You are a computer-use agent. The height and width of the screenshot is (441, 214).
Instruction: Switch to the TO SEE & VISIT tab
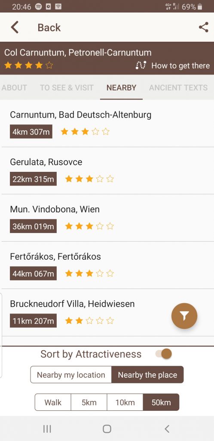coord(67,88)
